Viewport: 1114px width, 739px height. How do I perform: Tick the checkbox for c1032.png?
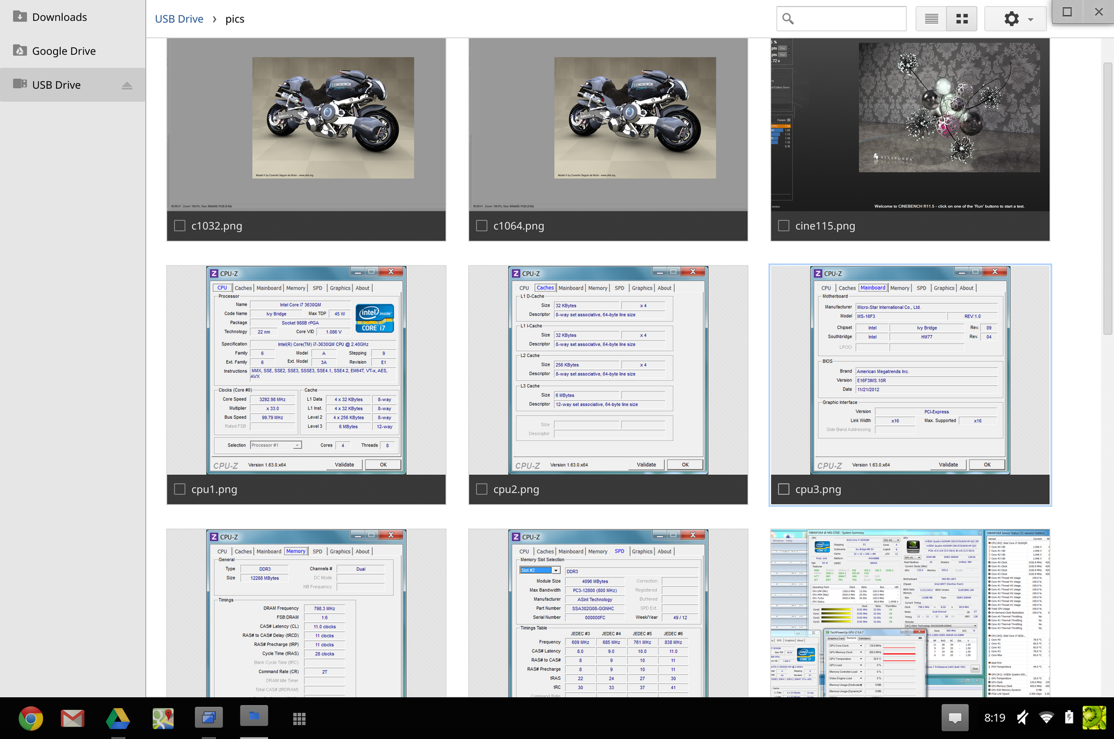pyautogui.click(x=180, y=226)
